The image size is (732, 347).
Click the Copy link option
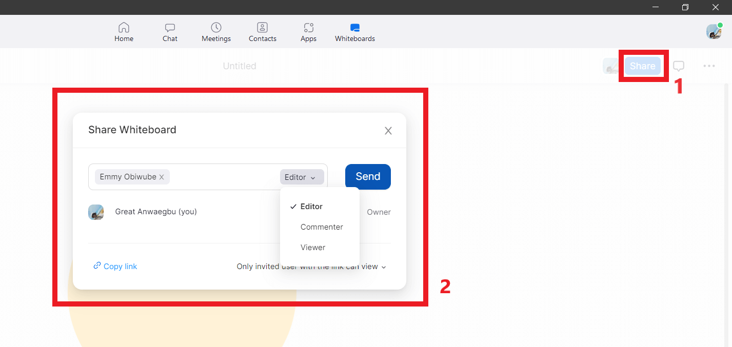tap(115, 266)
